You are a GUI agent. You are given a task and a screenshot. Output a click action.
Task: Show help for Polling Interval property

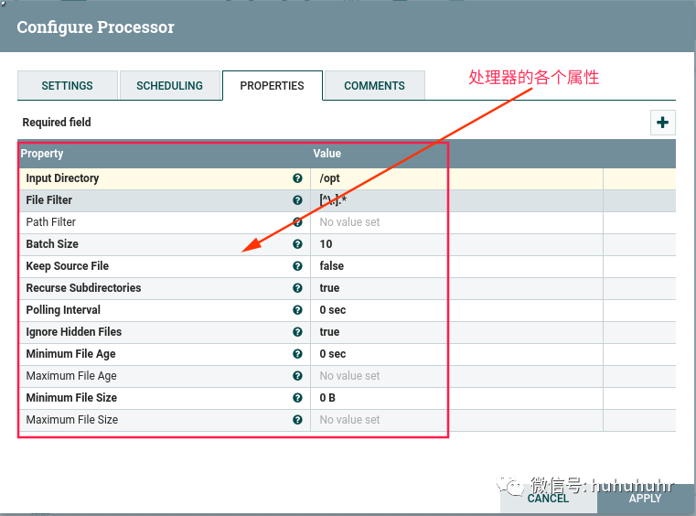(x=297, y=310)
